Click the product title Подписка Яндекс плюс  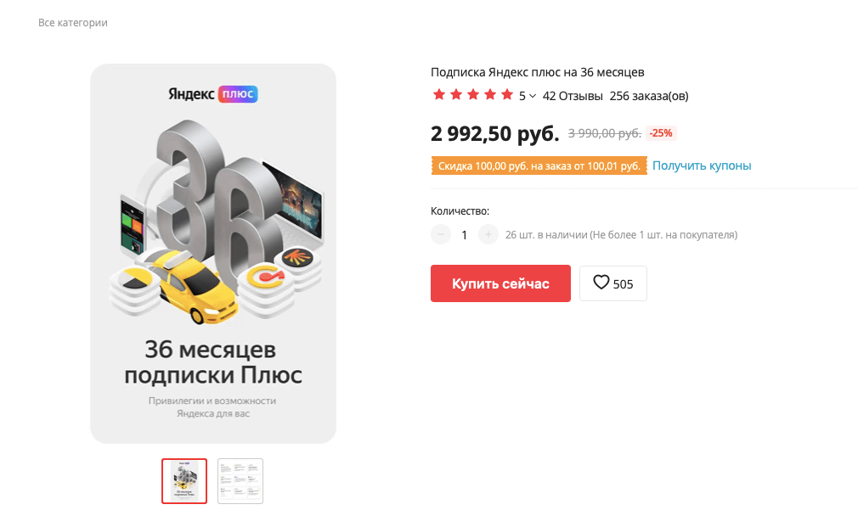coord(538,72)
